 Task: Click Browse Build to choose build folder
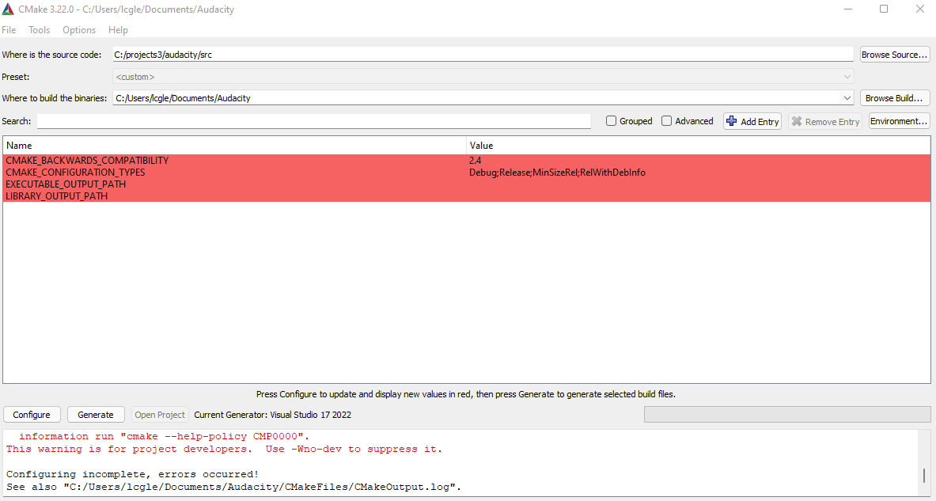pyautogui.click(x=894, y=97)
